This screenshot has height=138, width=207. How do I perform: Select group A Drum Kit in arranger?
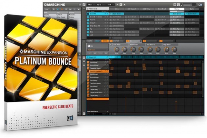[x=98, y=14]
